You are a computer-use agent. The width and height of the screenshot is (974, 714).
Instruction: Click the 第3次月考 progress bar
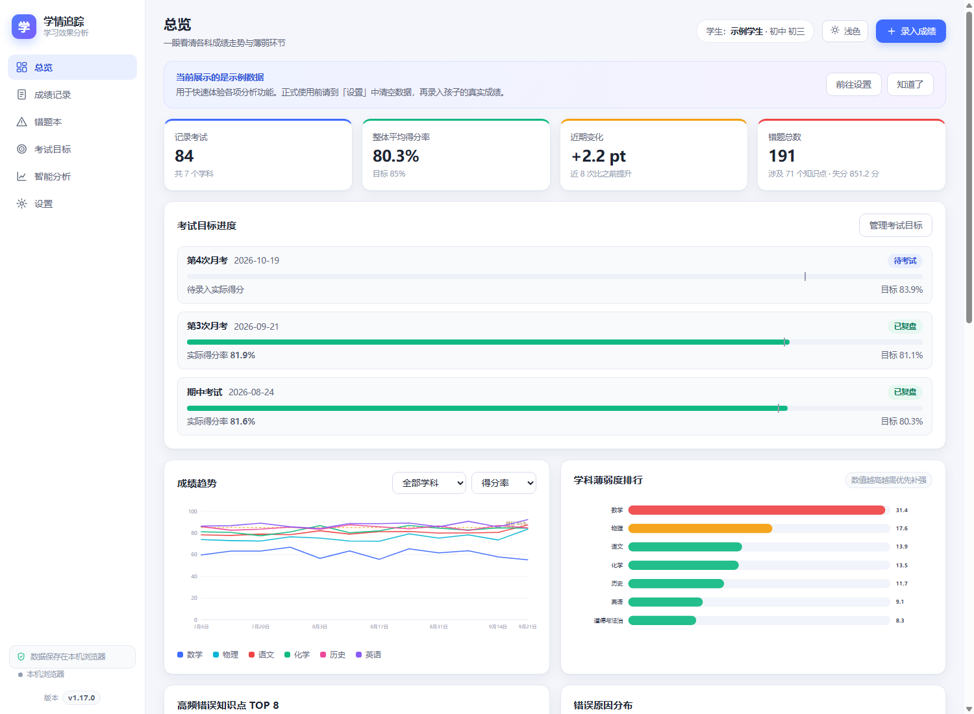click(555, 342)
